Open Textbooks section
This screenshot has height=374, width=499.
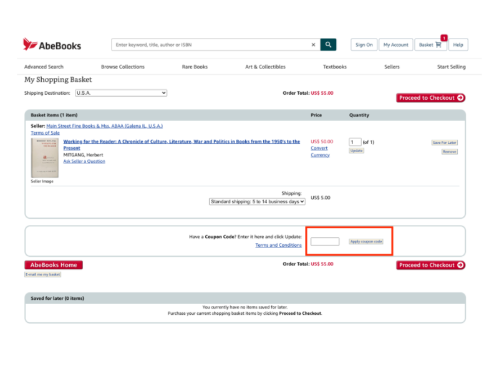335,67
